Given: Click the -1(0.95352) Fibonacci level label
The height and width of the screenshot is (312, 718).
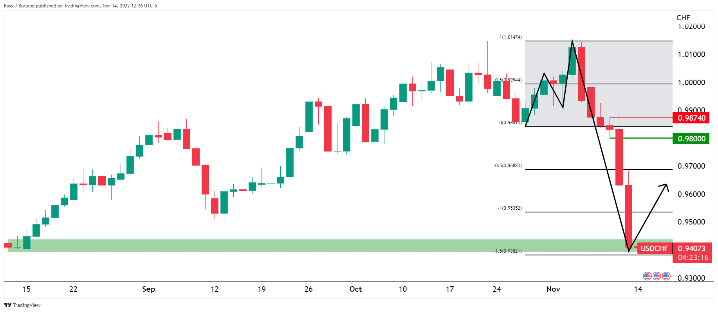Looking at the screenshot, I should coord(509,208).
